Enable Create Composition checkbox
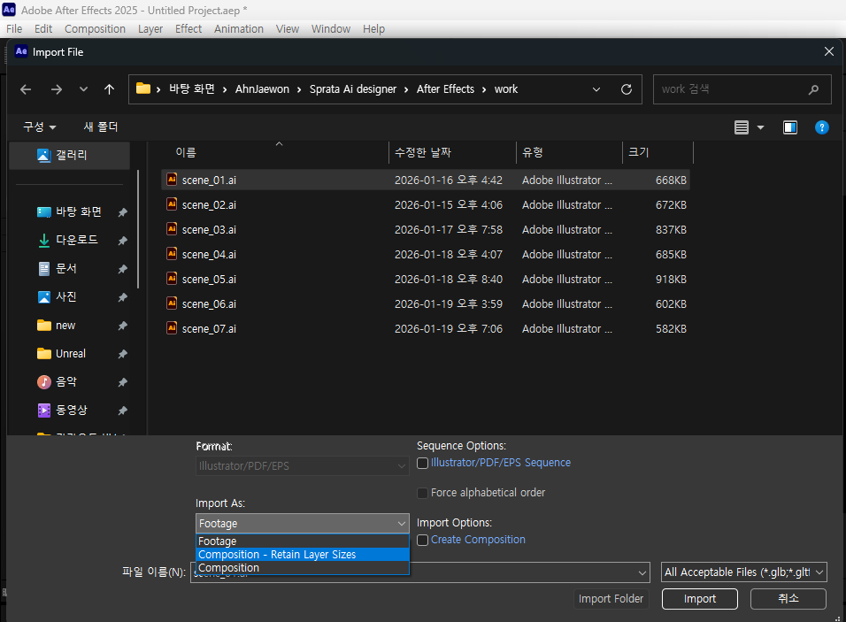 point(422,540)
